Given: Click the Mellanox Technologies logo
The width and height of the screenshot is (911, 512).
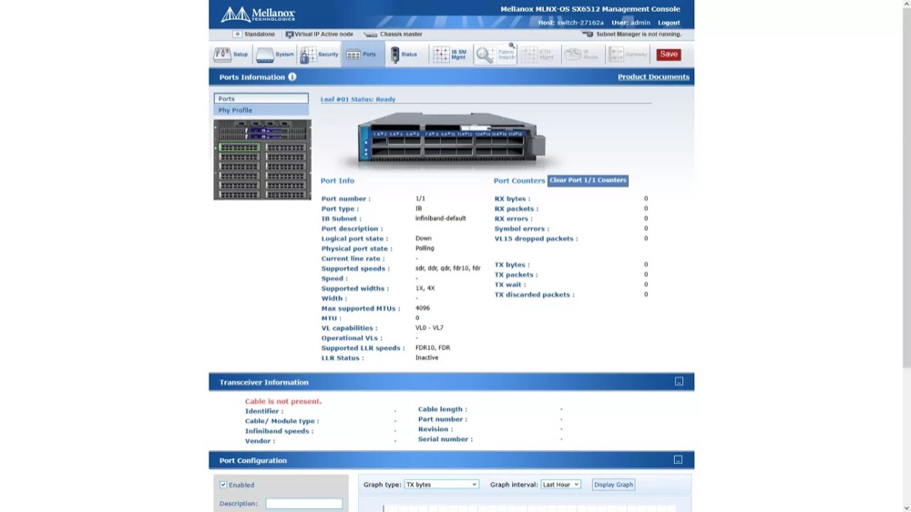Looking at the screenshot, I should [x=258, y=14].
